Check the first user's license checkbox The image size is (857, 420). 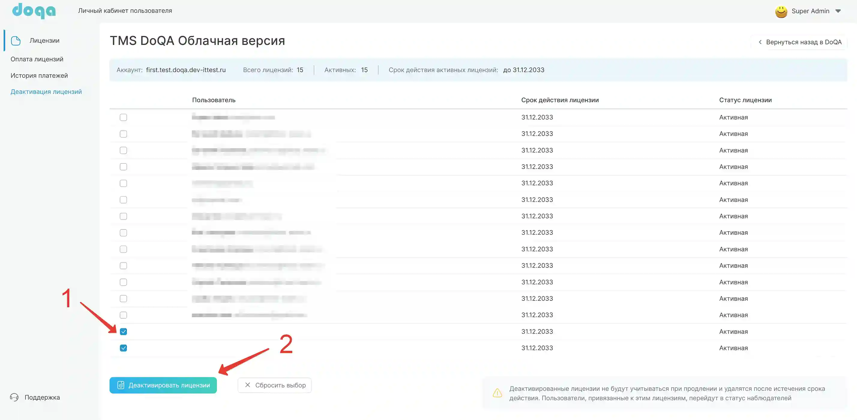(x=123, y=117)
